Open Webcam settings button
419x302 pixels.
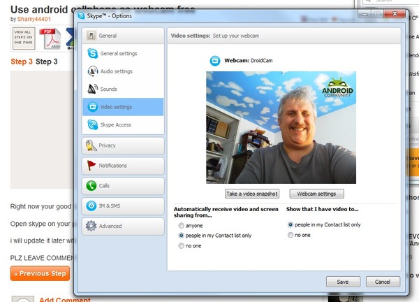(316, 194)
